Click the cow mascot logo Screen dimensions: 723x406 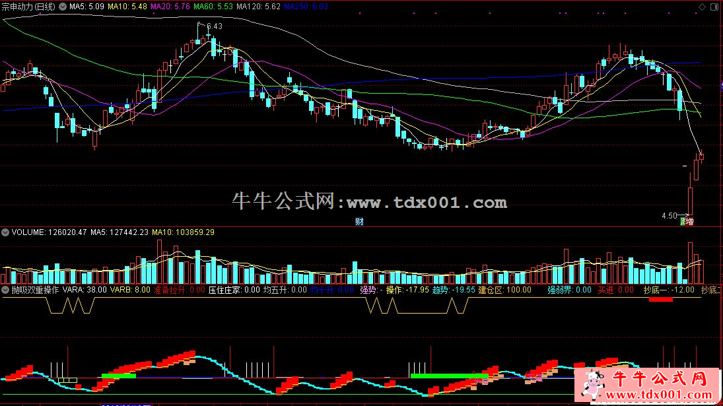[x=592, y=384]
